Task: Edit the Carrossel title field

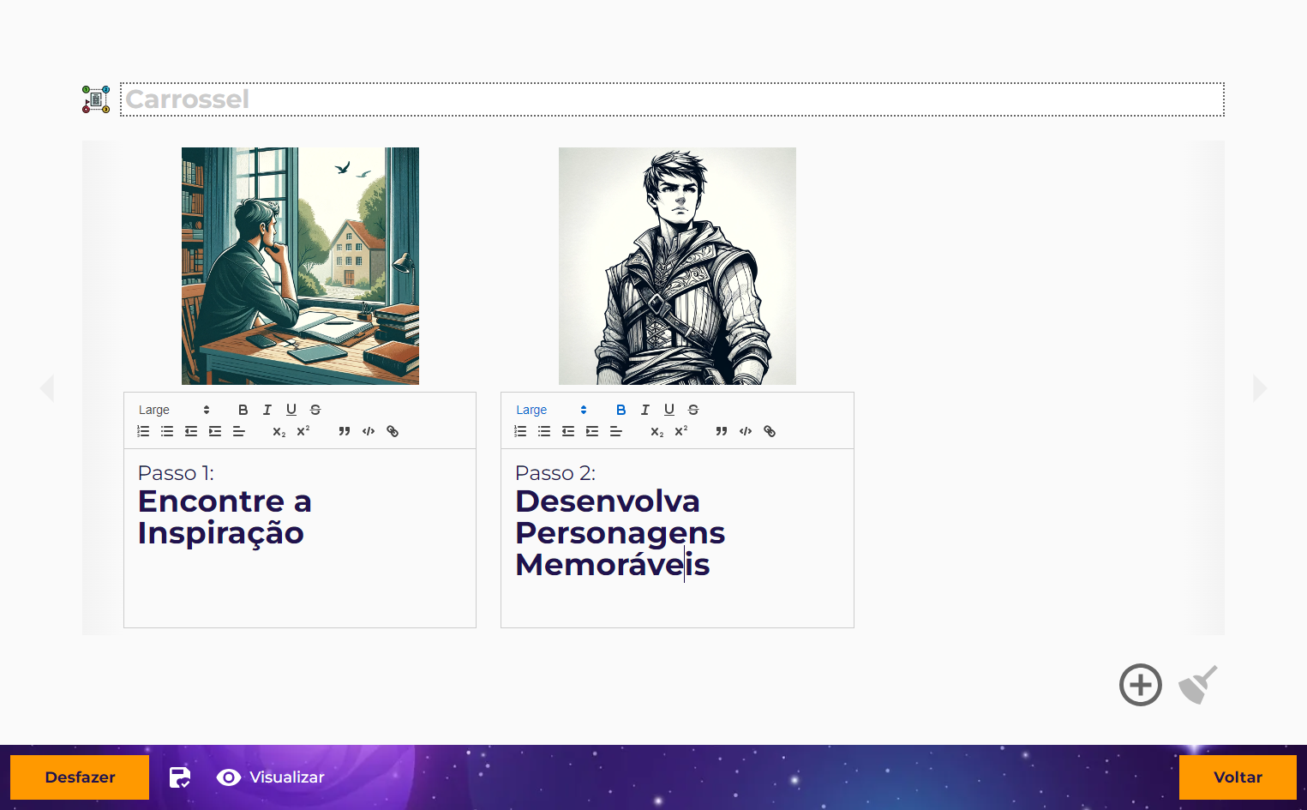Action: [672, 99]
